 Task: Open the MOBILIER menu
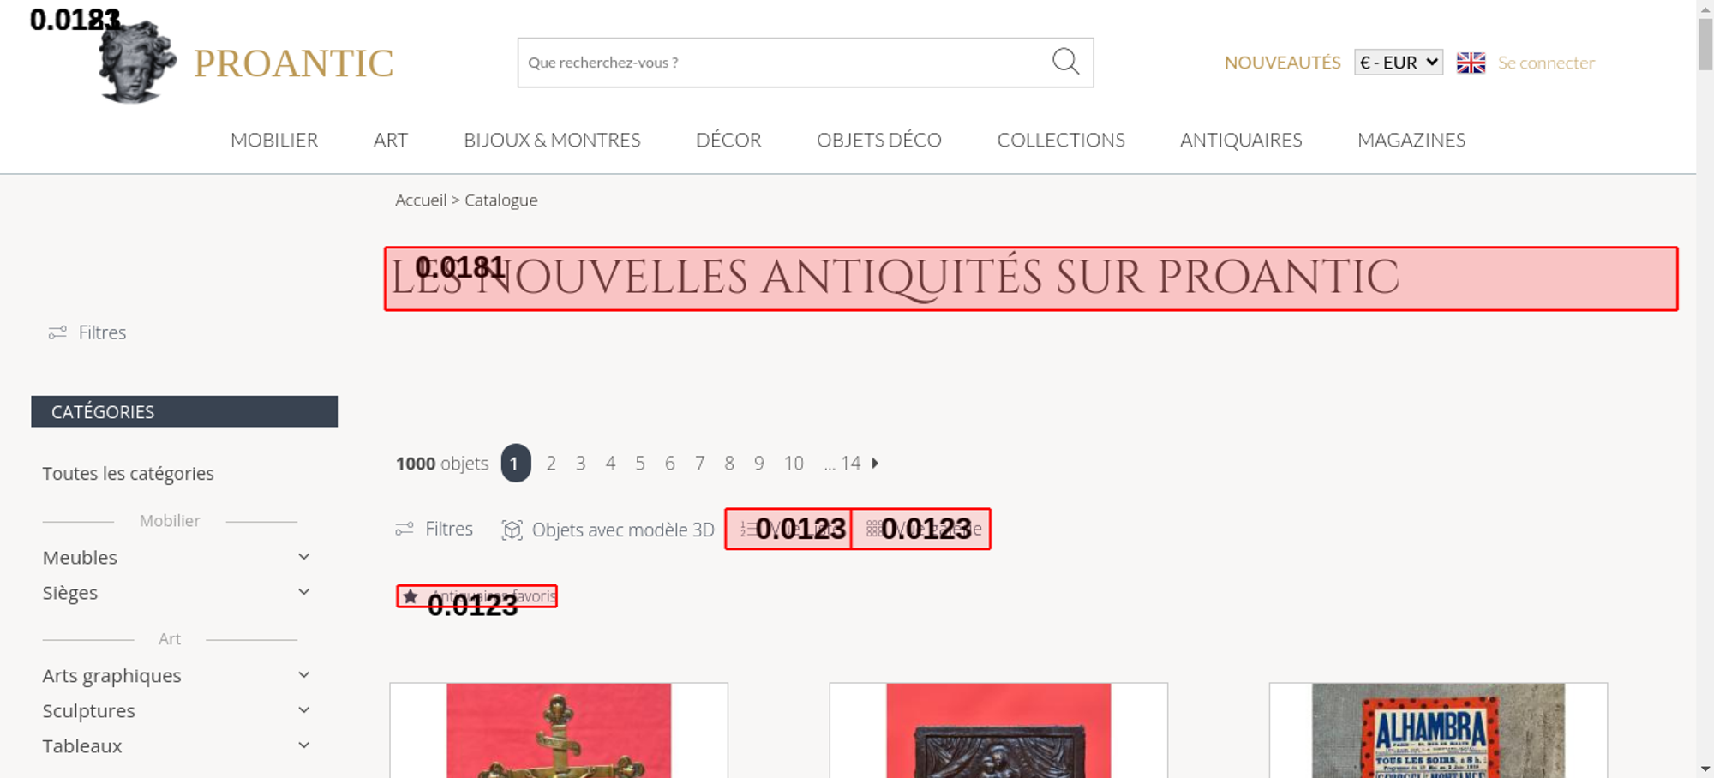pyautogui.click(x=274, y=140)
